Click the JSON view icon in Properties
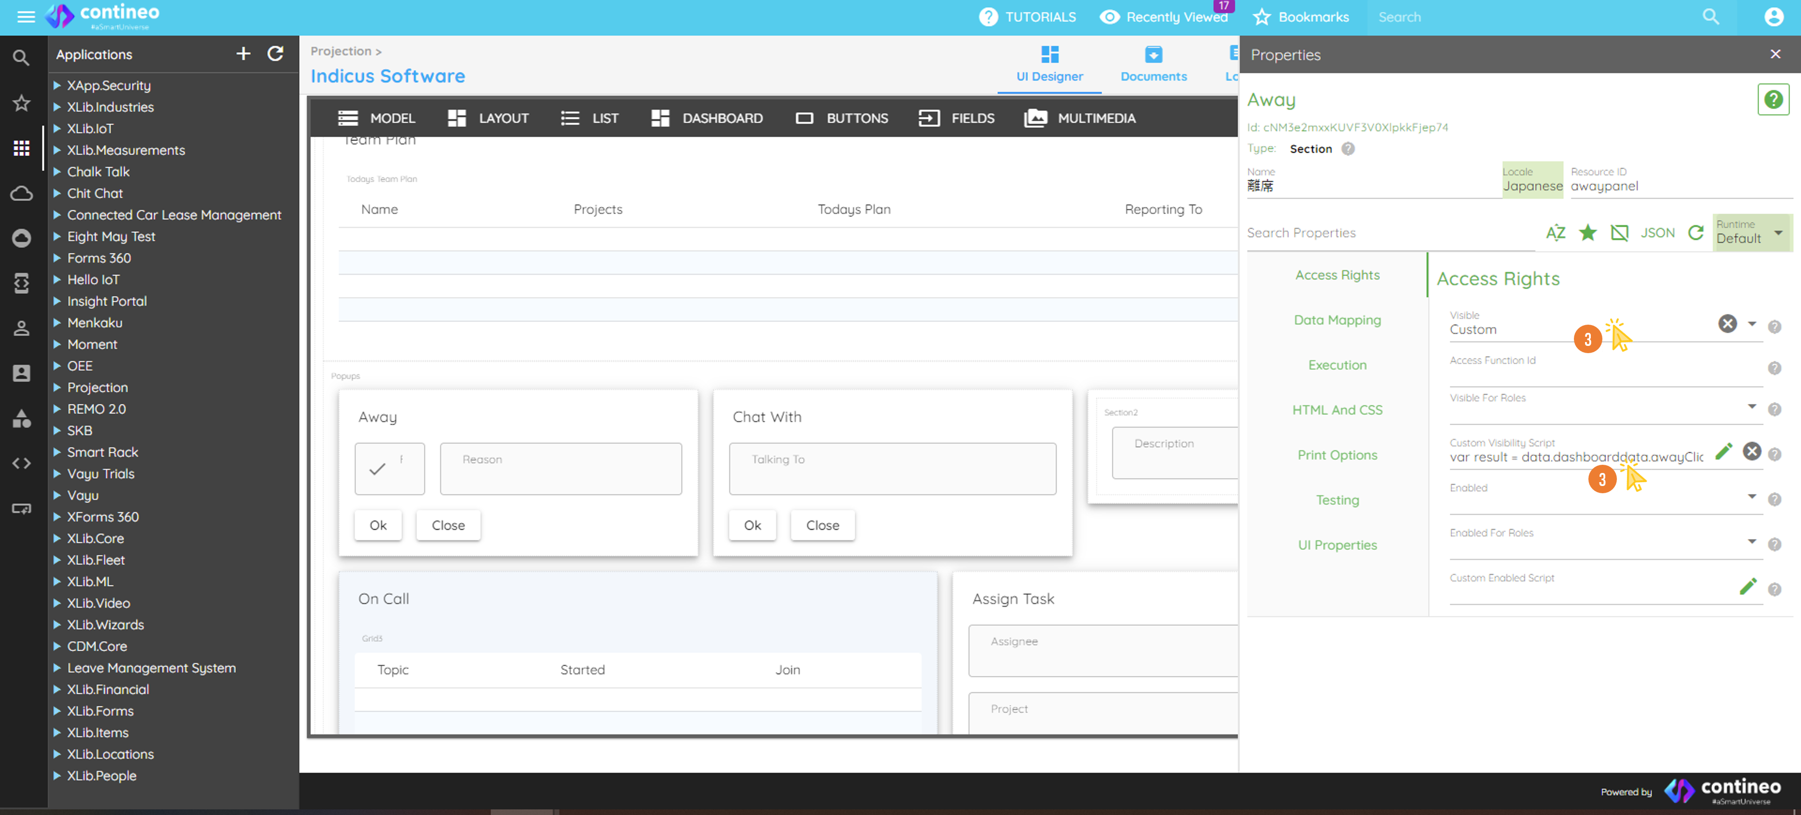This screenshot has width=1801, height=815. (1657, 232)
